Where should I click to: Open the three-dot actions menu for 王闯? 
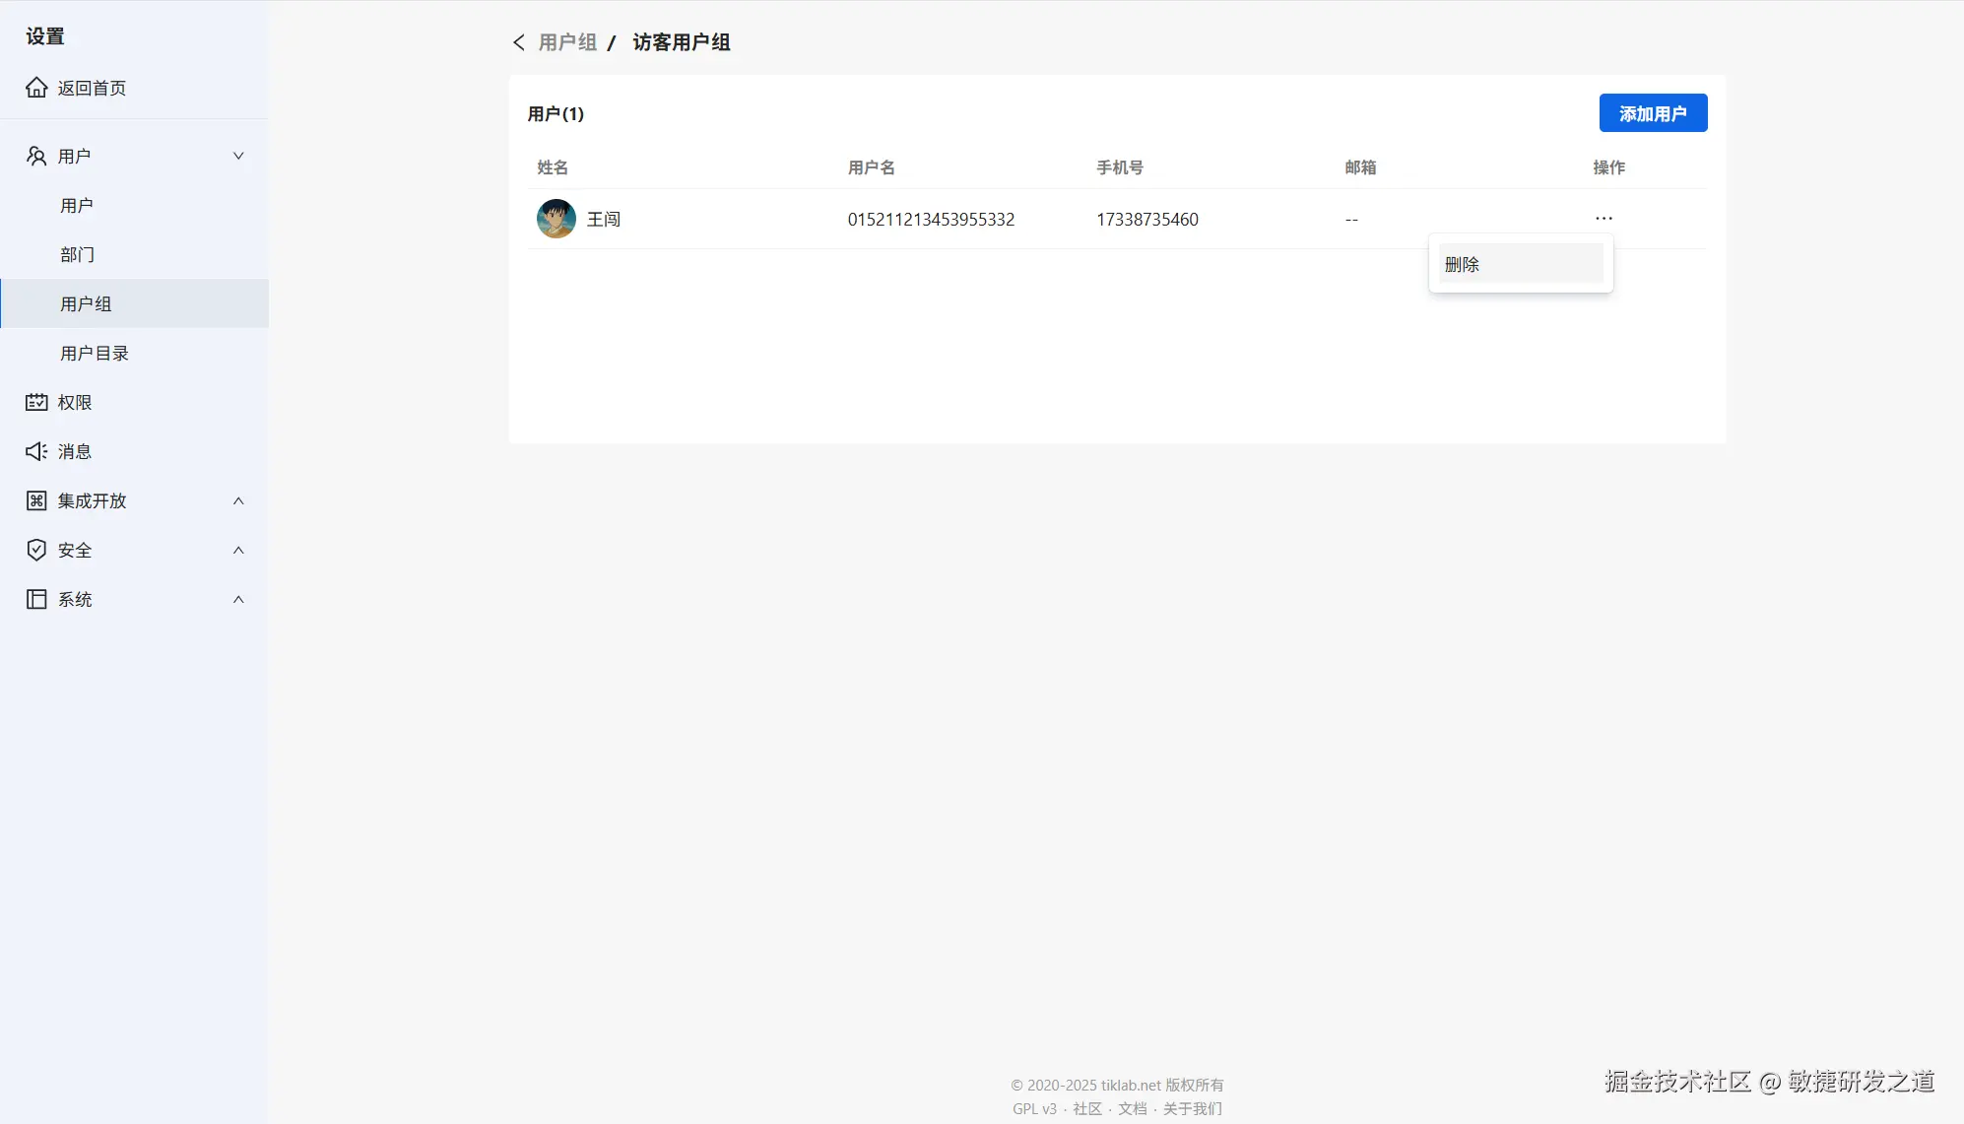point(1604,219)
